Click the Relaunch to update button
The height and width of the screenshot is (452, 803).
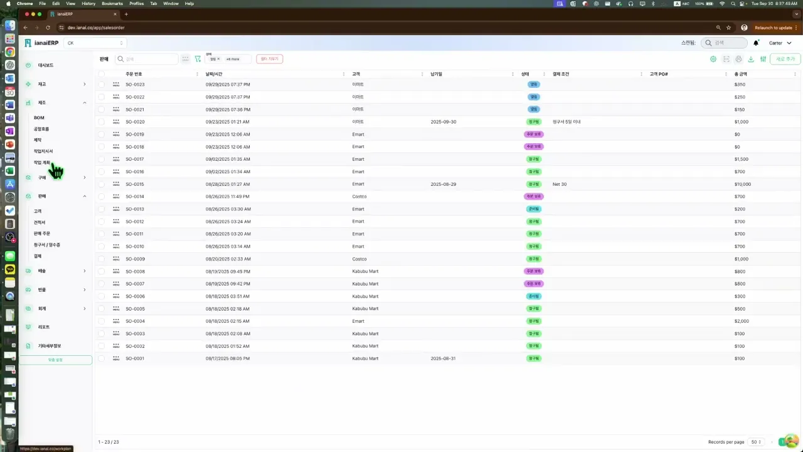(774, 28)
